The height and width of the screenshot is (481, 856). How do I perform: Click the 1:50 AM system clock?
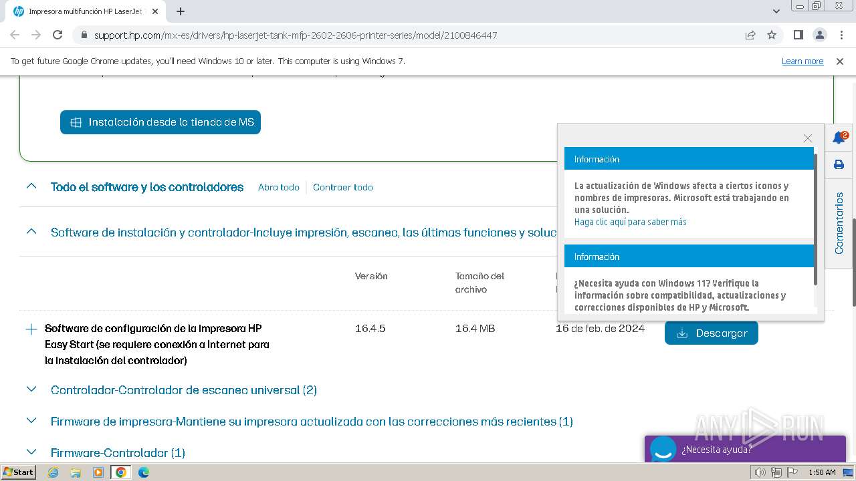[x=822, y=472]
